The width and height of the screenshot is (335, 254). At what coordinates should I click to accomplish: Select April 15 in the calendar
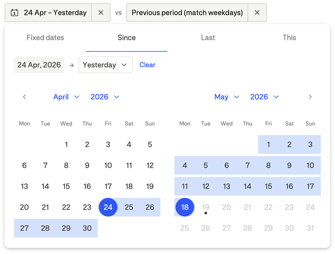pyautogui.click(x=66, y=186)
